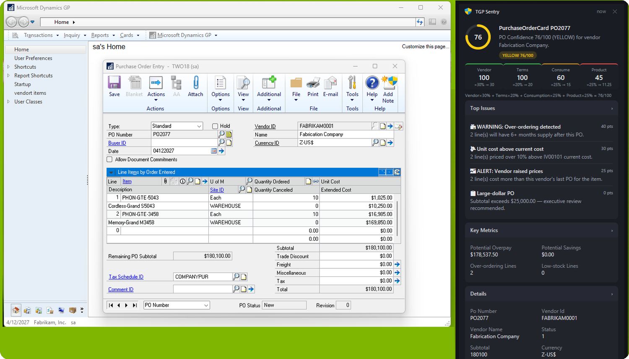Viewport: 629px width, 359px height.
Task: Open the Reports menu
Action: point(103,35)
